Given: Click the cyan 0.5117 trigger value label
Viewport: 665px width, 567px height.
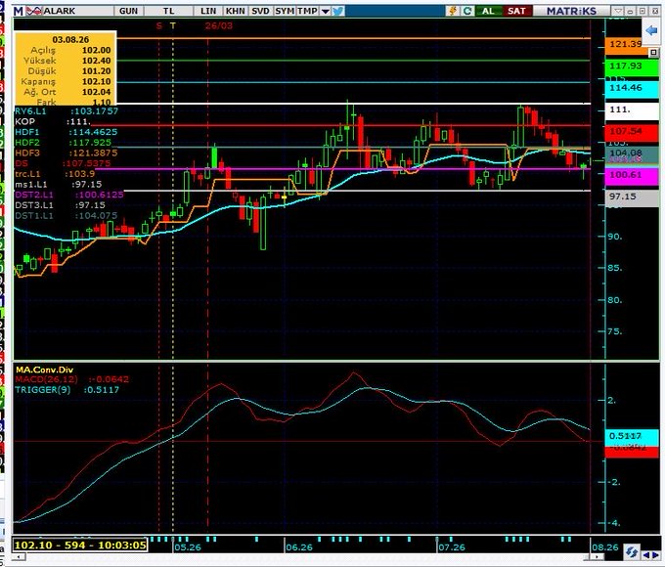Looking at the screenshot, I should point(632,436).
